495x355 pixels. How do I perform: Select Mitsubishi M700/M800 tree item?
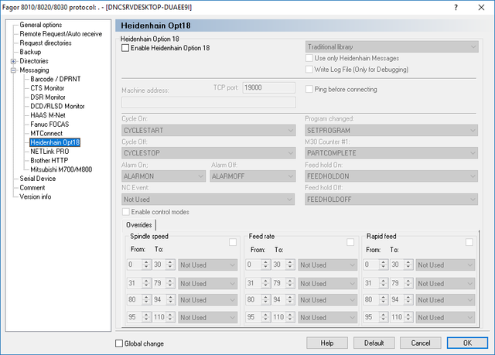pos(61,169)
